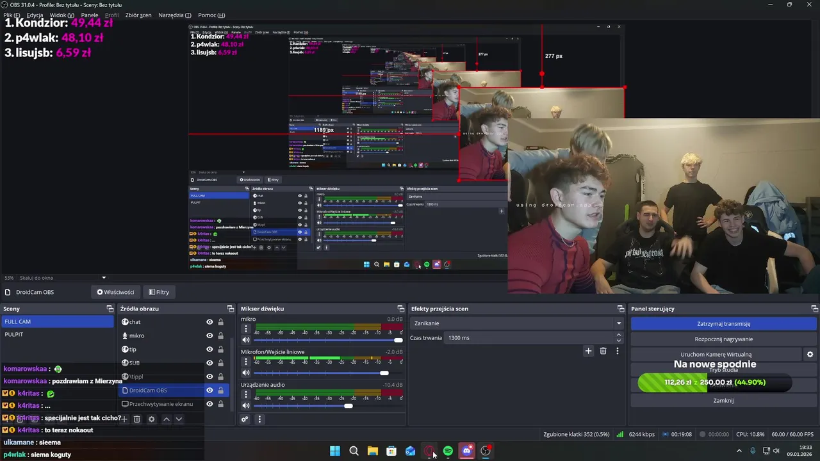The width and height of the screenshot is (820, 461).
Task: Open the Pomoc menu
Action: pos(211,15)
